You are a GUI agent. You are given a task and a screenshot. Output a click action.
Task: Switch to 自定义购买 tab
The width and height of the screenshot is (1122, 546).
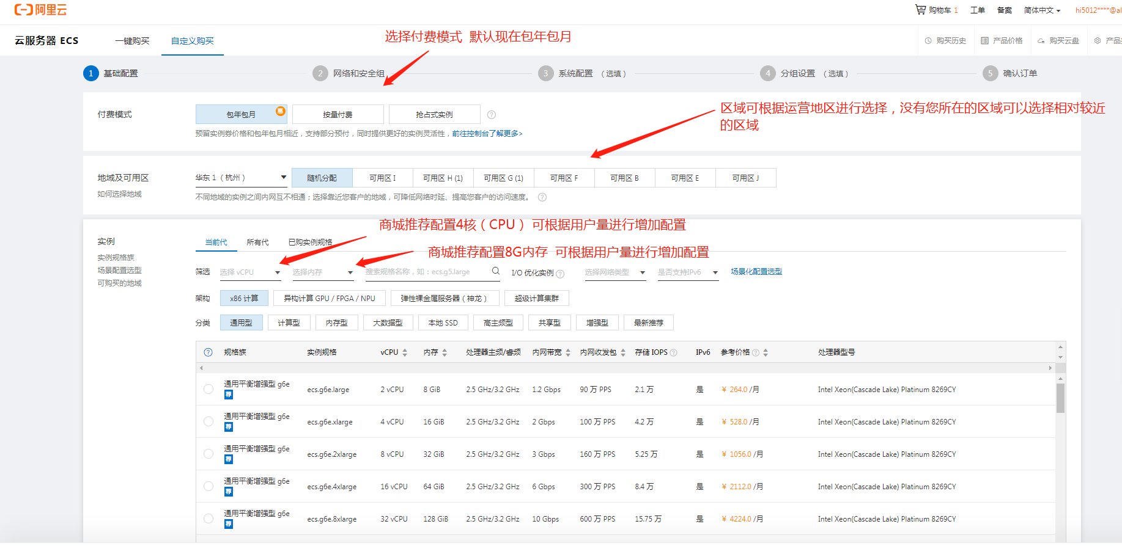tap(193, 41)
